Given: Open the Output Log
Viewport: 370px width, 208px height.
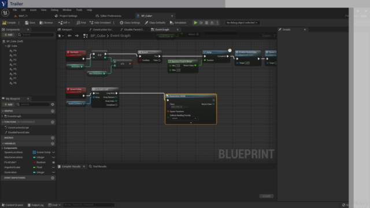Looking at the screenshot, I should point(35,205).
